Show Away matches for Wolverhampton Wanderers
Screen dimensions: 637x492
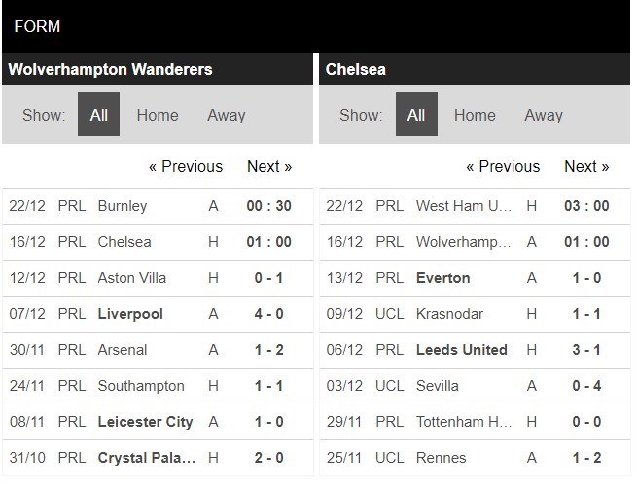[226, 115]
